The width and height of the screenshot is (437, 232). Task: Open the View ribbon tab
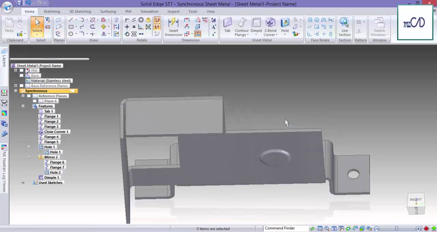[211, 12]
